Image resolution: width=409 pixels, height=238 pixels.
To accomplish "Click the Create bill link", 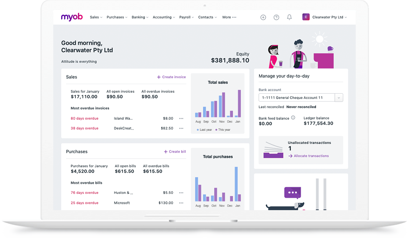I will [x=175, y=151].
